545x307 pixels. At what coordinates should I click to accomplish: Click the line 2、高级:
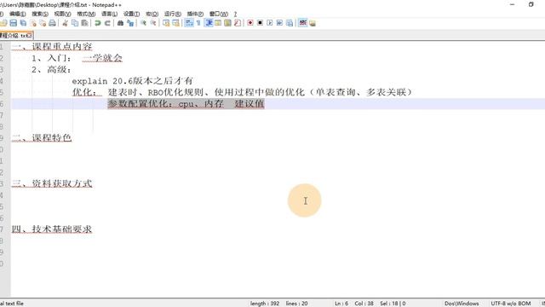pos(51,69)
